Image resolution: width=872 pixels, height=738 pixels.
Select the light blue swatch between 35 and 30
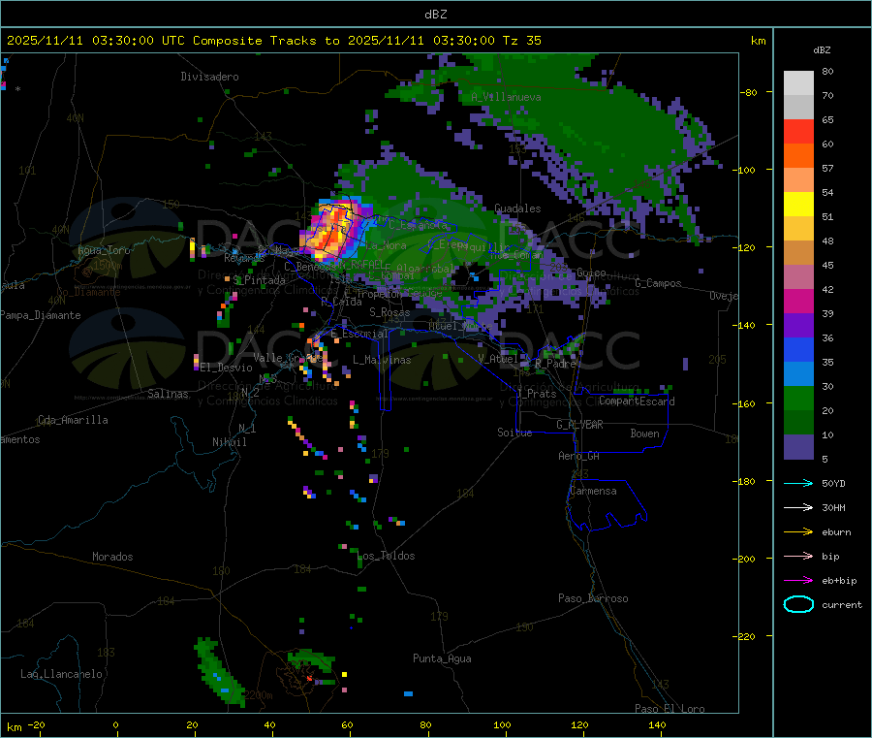(x=798, y=374)
